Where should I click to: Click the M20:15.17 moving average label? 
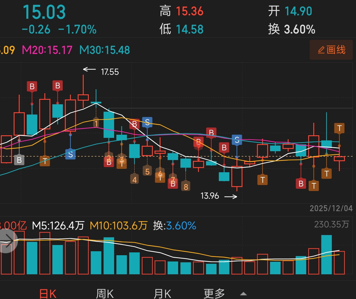click(47, 50)
